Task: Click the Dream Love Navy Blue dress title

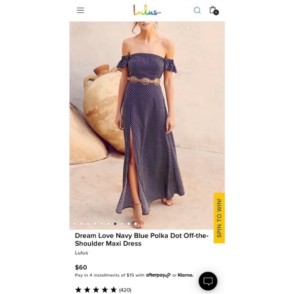Action: click(141, 239)
